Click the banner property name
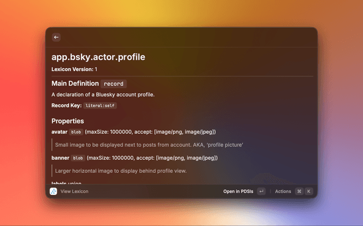The height and width of the screenshot is (226, 363). 60,158
